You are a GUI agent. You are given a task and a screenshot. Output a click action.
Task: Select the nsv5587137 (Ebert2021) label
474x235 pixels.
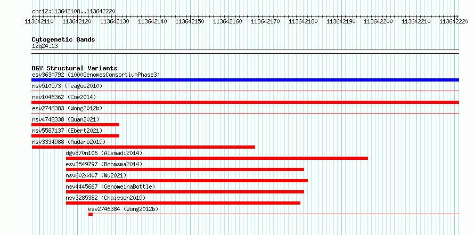[x=67, y=131]
